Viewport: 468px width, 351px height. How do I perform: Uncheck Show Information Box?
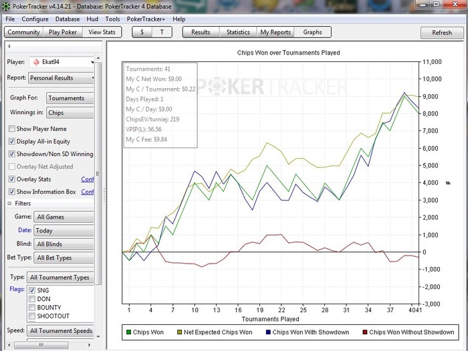[x=11, y=192]
